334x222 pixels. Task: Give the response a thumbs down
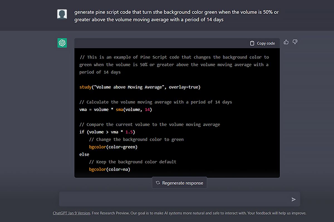(295, 42)
